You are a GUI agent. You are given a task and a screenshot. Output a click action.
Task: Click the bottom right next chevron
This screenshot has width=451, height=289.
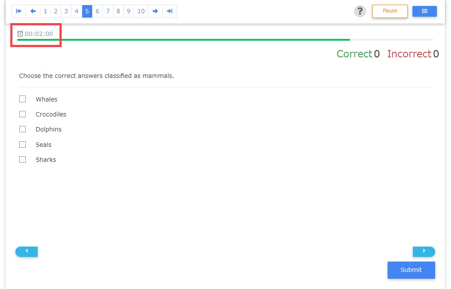pos(424,251)
